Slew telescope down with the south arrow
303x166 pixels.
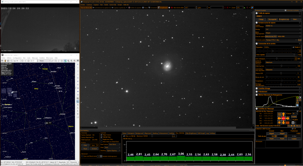pos(283,123)
